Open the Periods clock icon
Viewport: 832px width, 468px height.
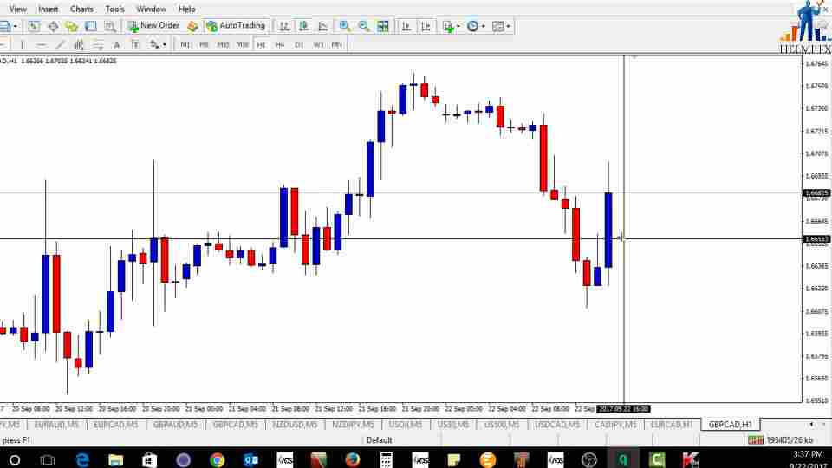(472, 26)
